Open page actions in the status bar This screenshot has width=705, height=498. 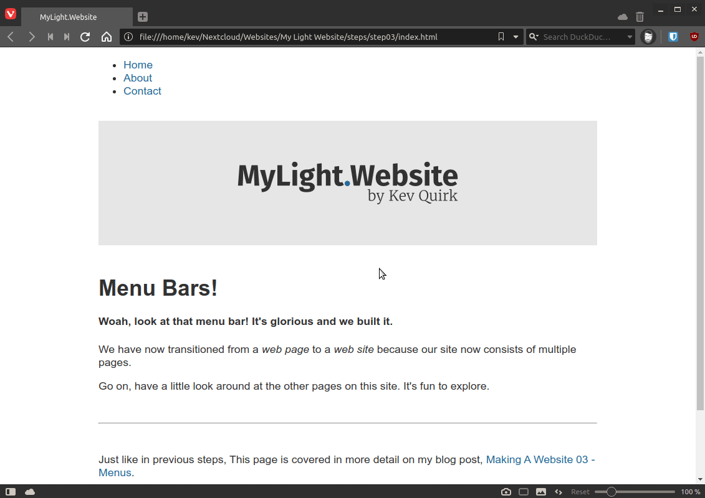click(x=558, y=492)
